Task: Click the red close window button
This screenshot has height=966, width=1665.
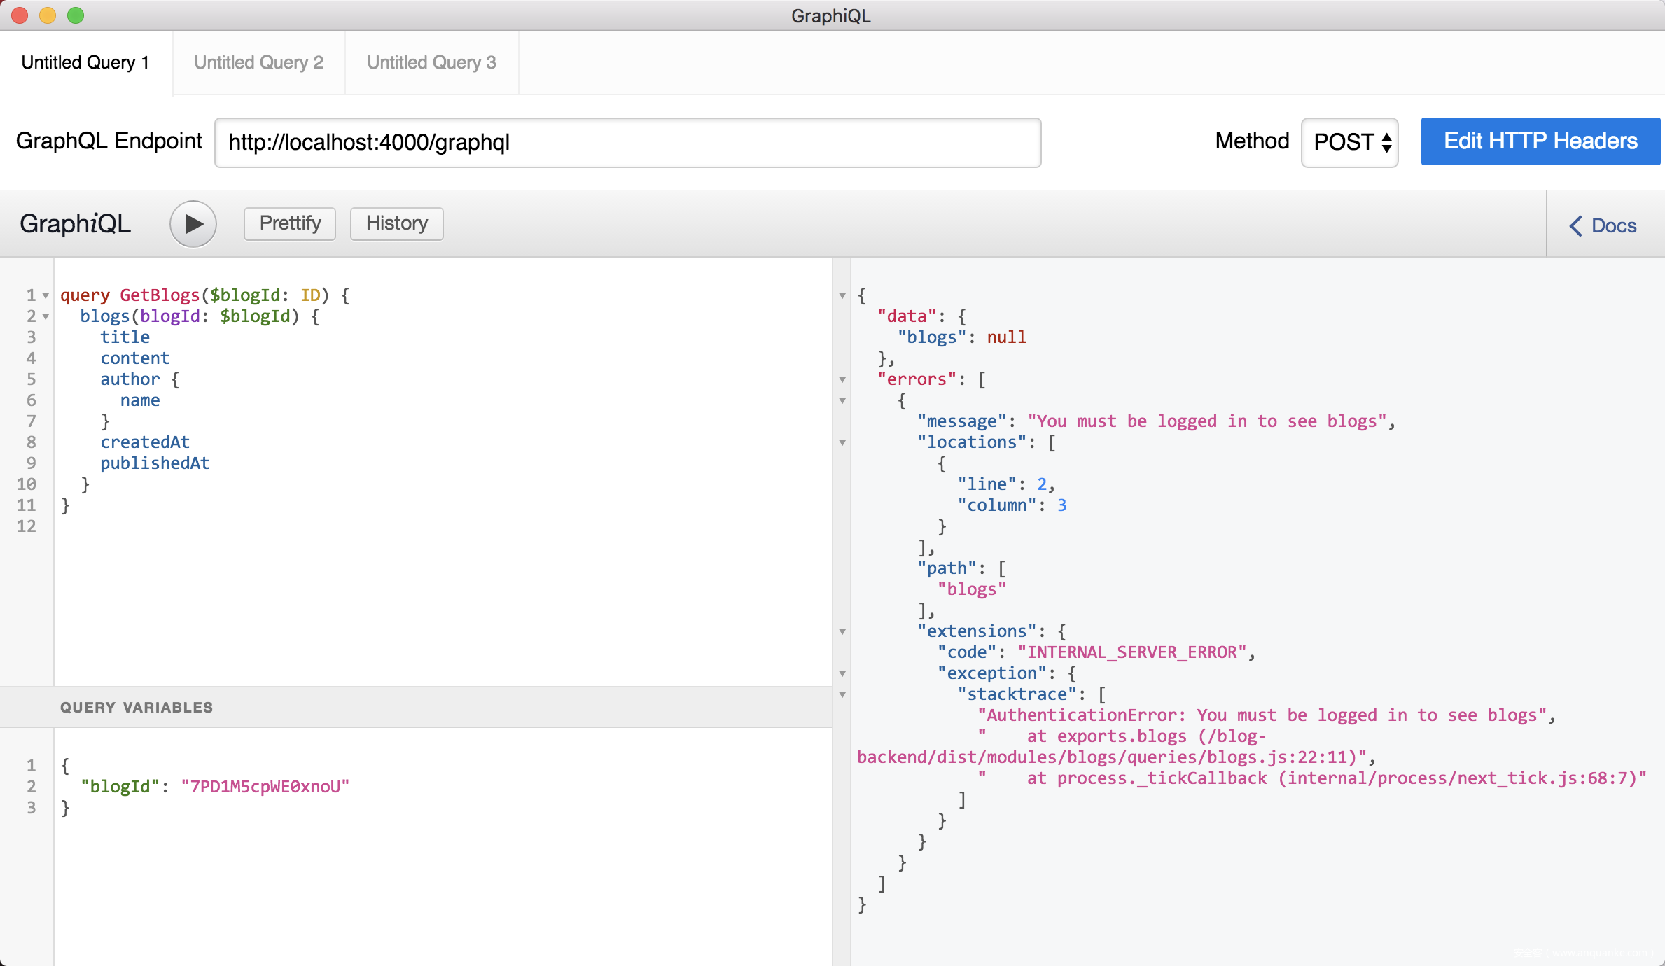Action: point(20,15)
